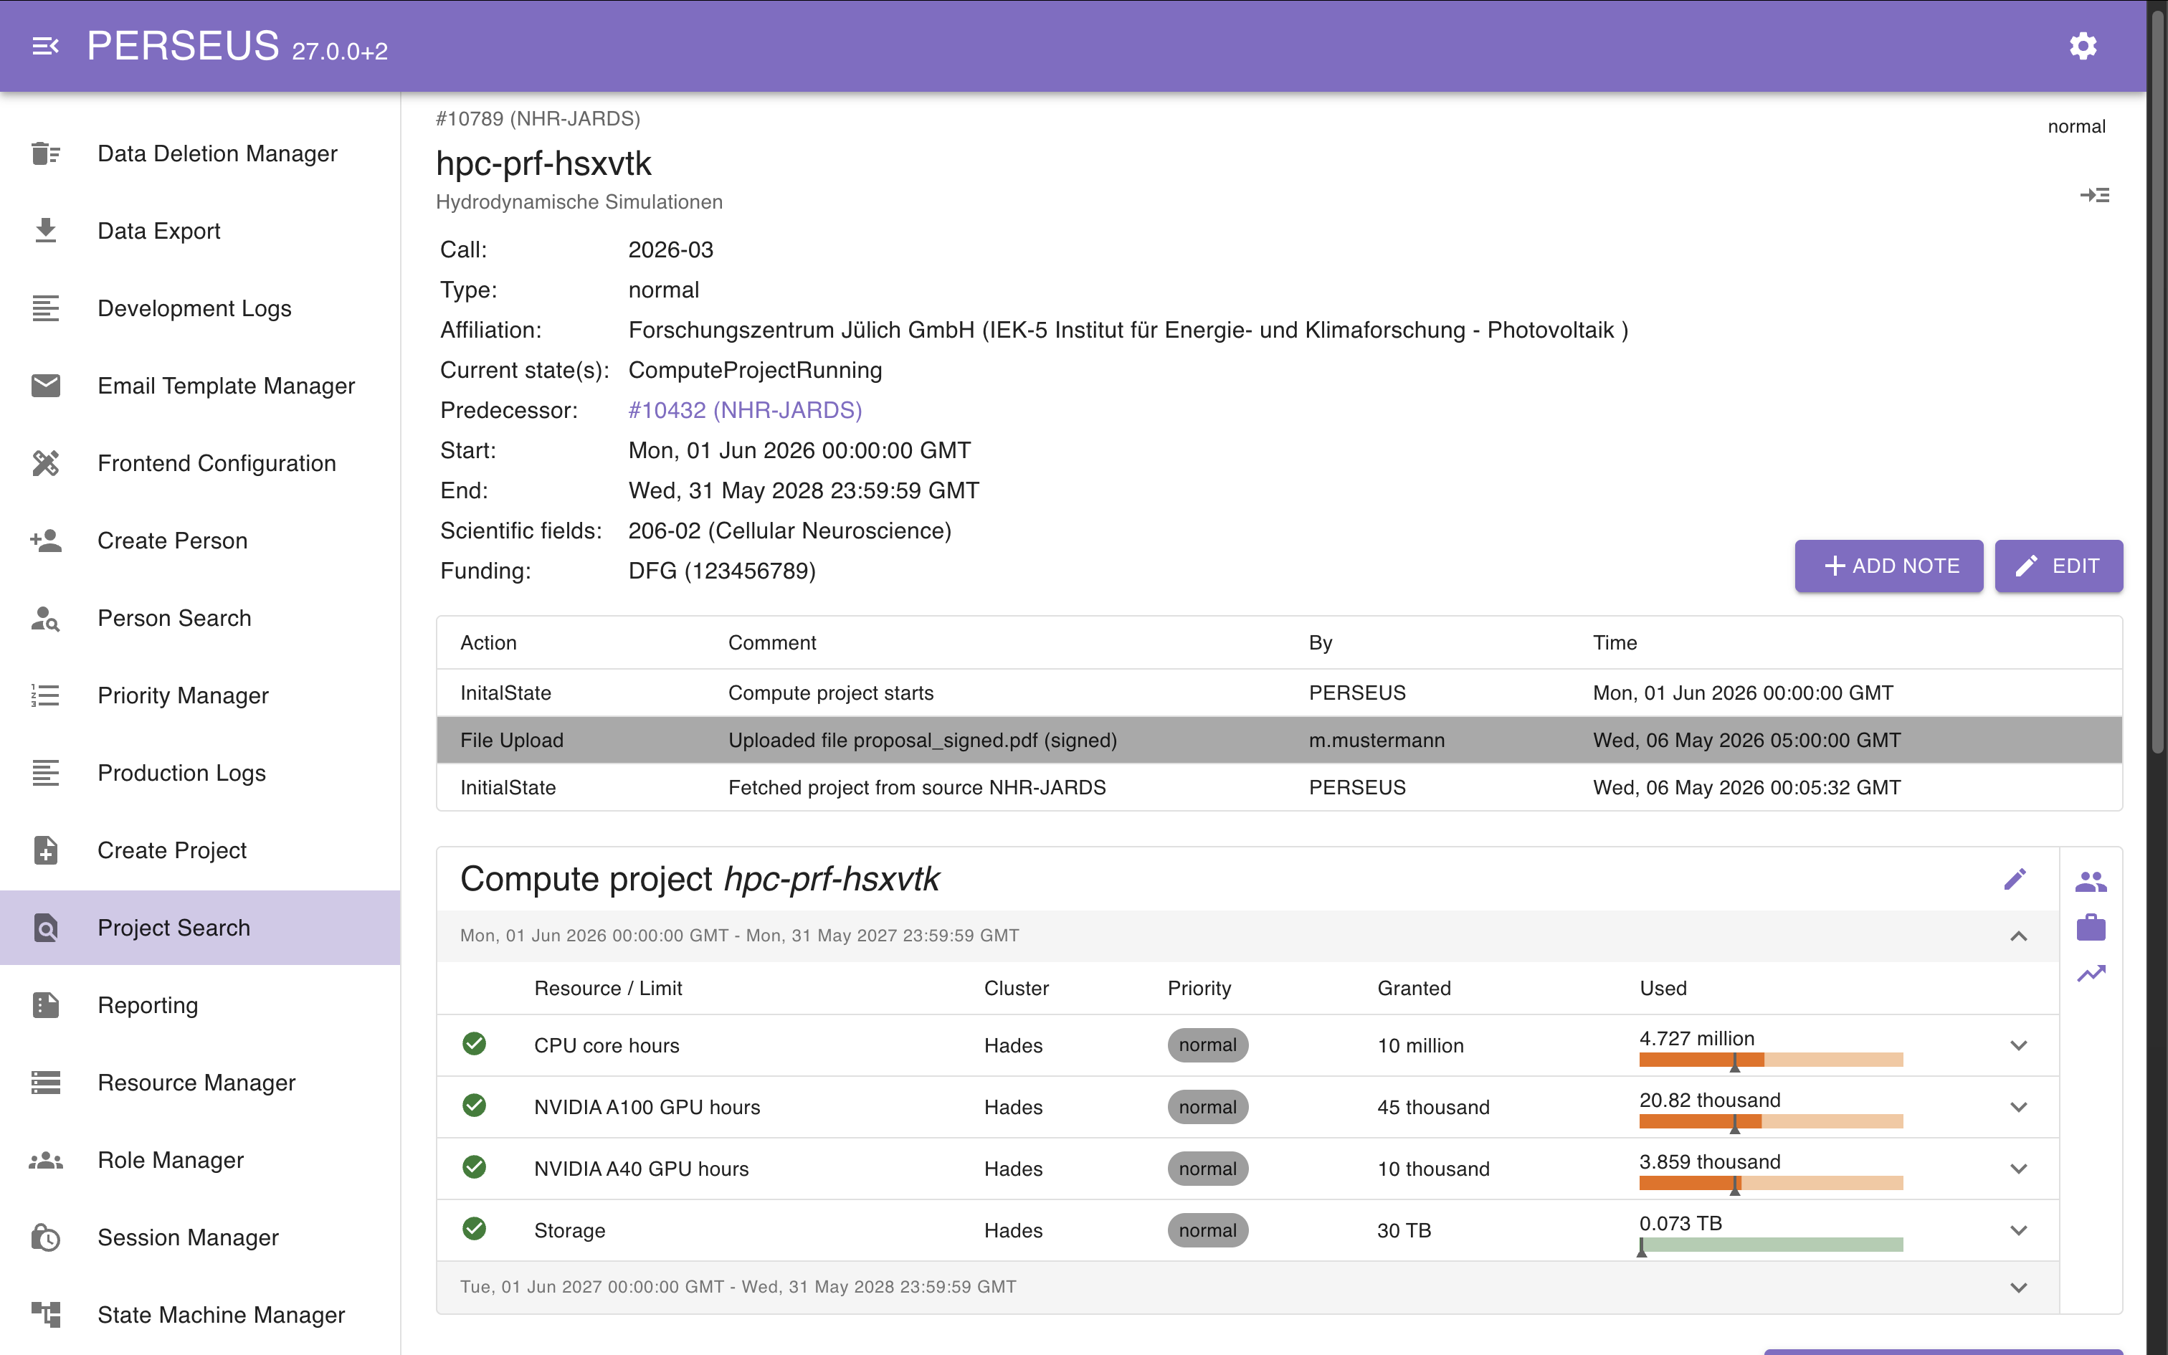Click the normal priority chip for NVIDIA A40
The image size is (2168, 1355).
click(1207, 1169)
